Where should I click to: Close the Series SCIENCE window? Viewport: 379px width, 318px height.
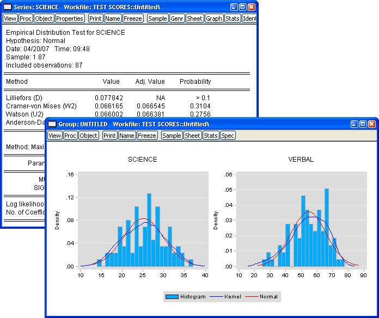tap(251, 7)
